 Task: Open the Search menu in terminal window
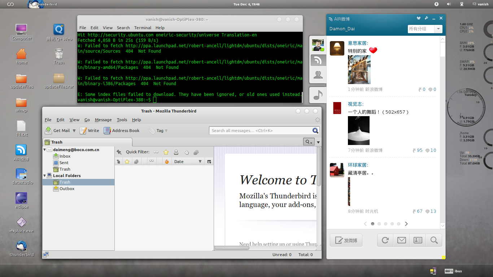[x=123, y=28]
